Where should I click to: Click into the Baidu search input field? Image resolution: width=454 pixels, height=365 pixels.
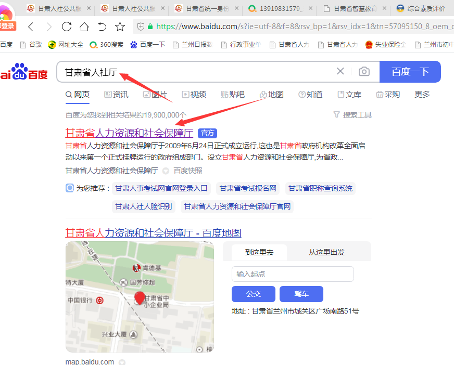(x=197, y=72)
